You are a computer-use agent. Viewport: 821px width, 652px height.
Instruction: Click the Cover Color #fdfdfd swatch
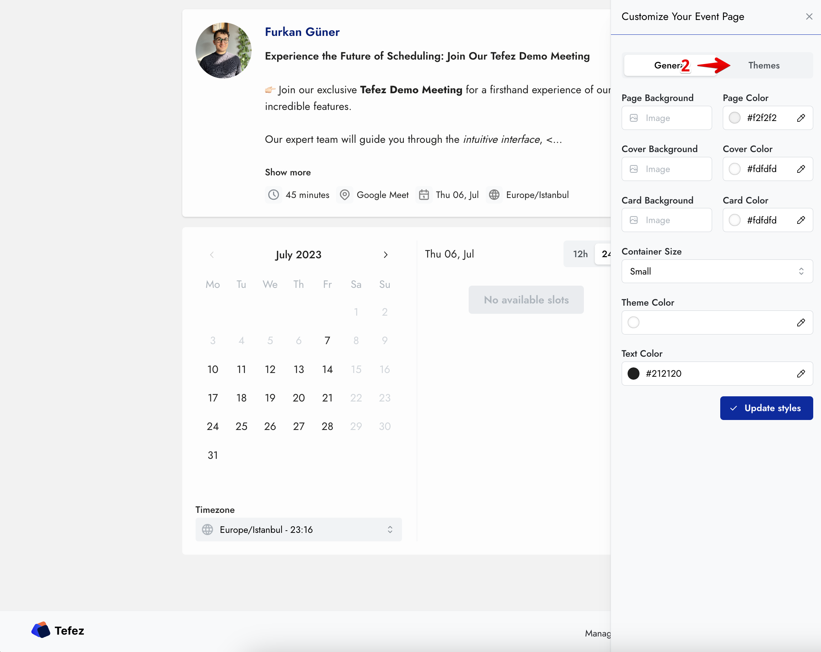(735, 169)
